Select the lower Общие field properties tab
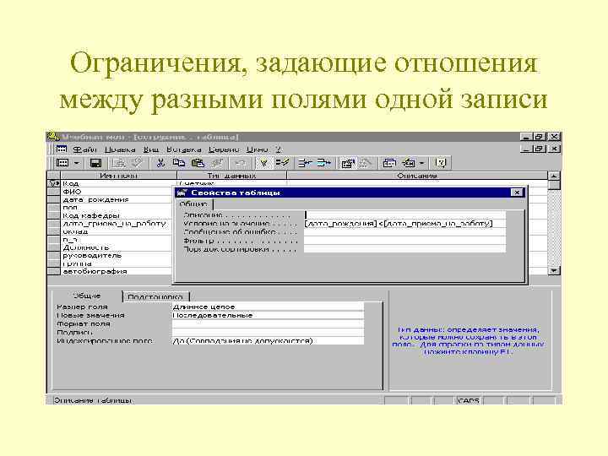 click(87, 296)
